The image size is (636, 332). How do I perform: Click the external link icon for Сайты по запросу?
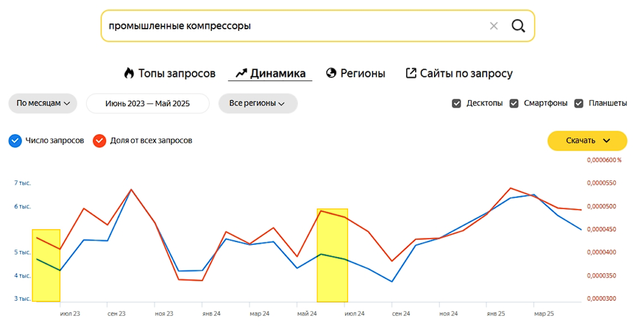pos(411,73)
